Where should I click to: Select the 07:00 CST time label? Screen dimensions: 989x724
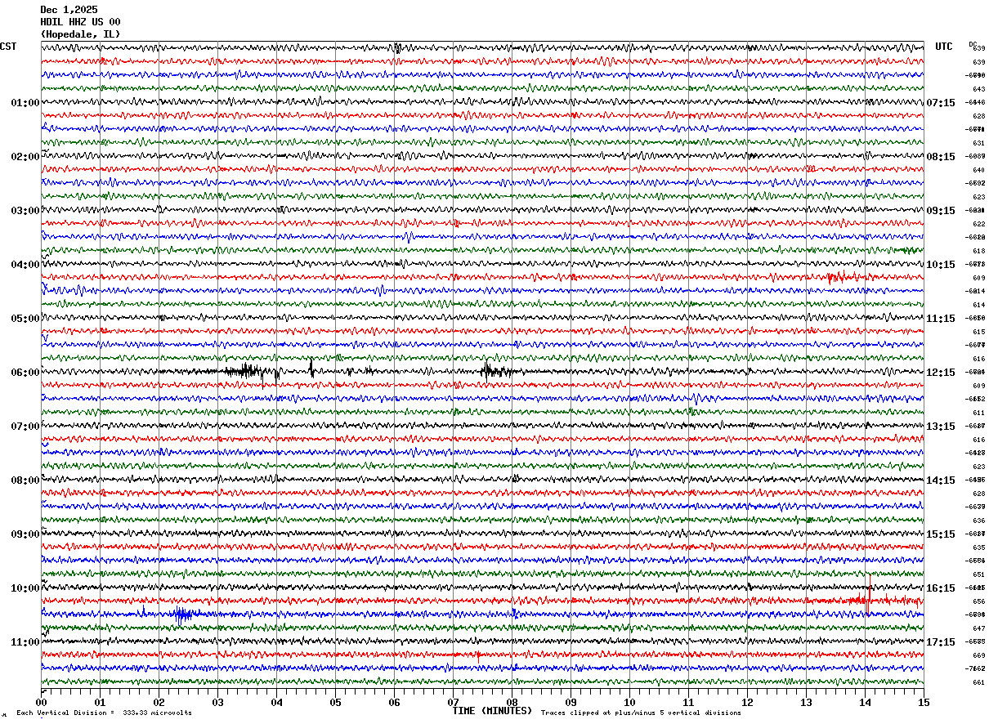[x=25, y=427]
